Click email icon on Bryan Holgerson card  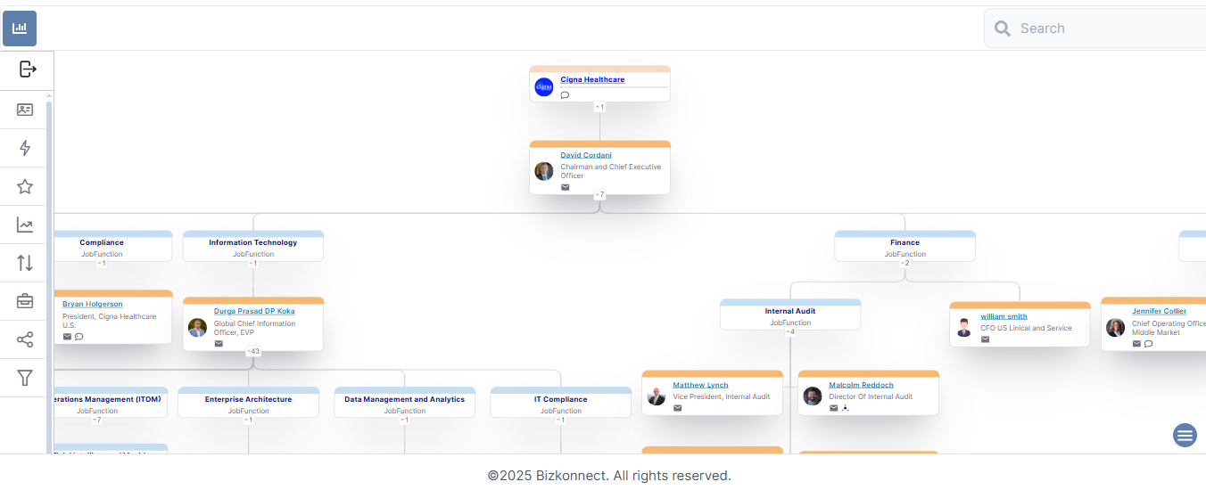(67, 336)
